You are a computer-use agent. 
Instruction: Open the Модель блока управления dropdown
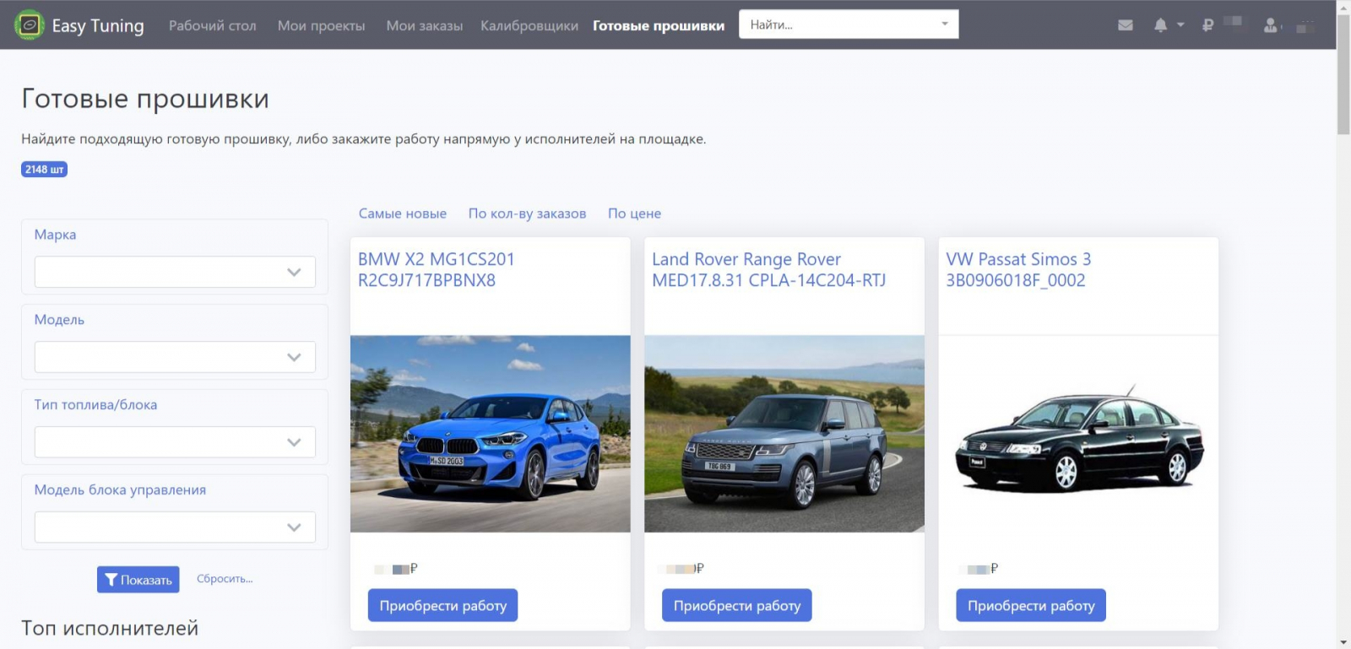[175, 527]
